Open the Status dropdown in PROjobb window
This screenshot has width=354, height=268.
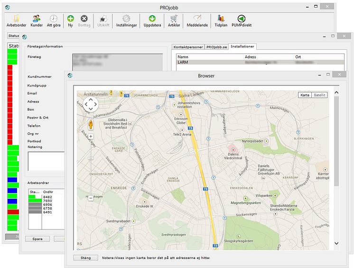[x=13, y=36]
